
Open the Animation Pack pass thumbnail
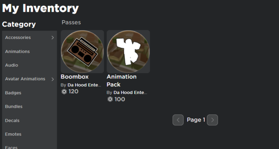point(128,51)
